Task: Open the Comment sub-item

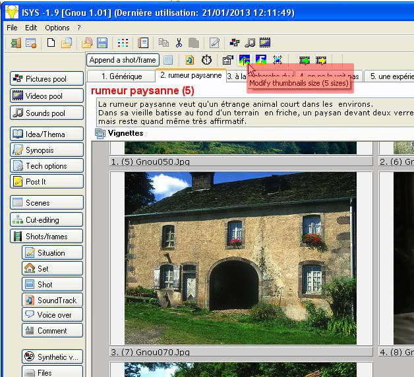Action: click(x=52, y=331)
